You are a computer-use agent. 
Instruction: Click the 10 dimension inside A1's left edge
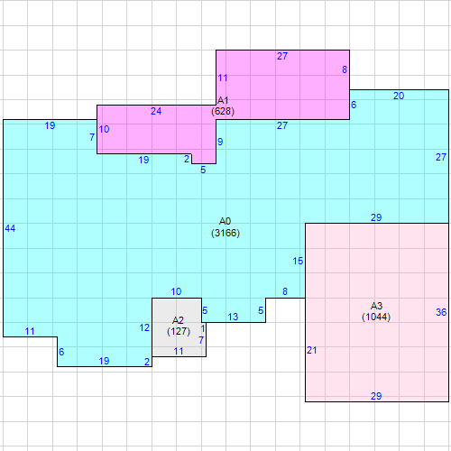tap(104, 129)
